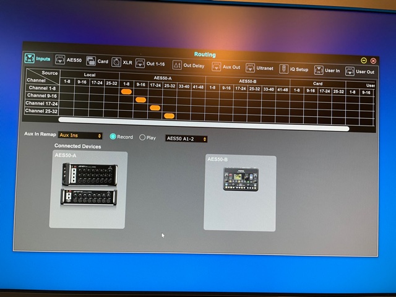This screenshot has height=297, width=396.
Task: Select the Record radio button
Action: click(113, 136)
